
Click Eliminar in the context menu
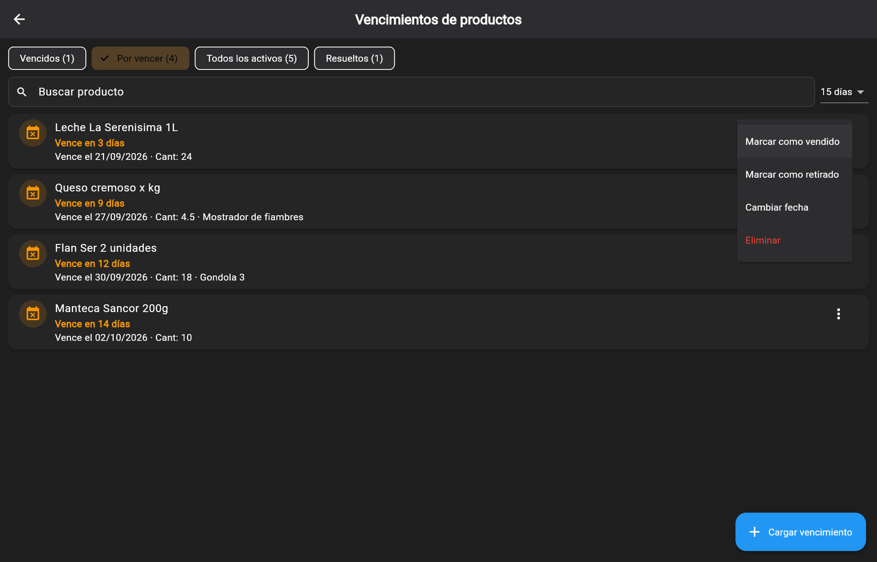pyautogui.click(x=794, y=240)
